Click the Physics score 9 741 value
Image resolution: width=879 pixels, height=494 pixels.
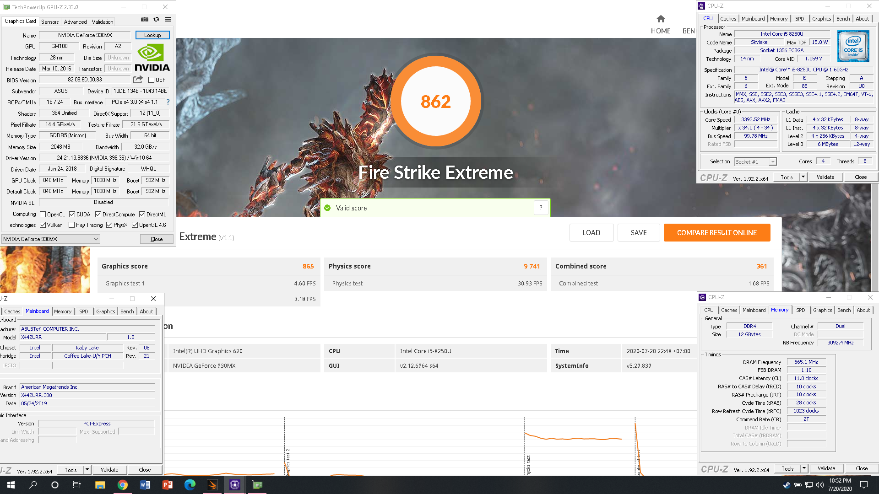[532, 266]
